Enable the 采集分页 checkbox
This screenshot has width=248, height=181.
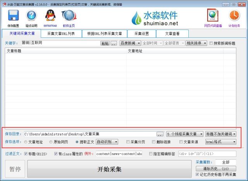[128, 142]
